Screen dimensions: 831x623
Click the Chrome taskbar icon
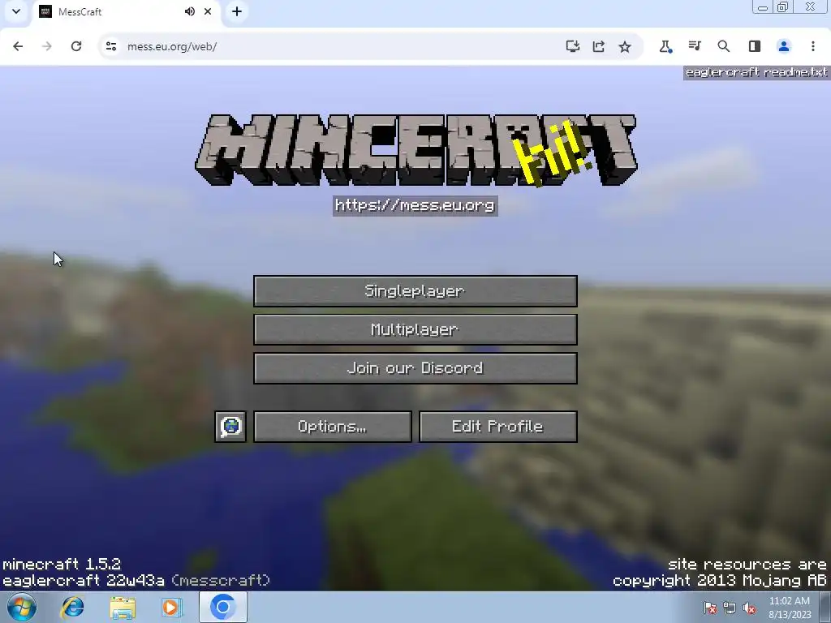222,607
